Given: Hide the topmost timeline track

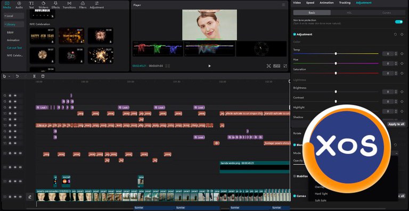Looking at the screenshot, I should pyautogui.click(x=15, y=96).
